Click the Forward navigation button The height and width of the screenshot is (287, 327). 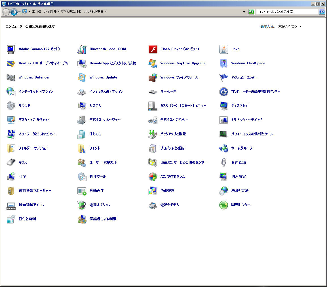click(x=14, y=12)
